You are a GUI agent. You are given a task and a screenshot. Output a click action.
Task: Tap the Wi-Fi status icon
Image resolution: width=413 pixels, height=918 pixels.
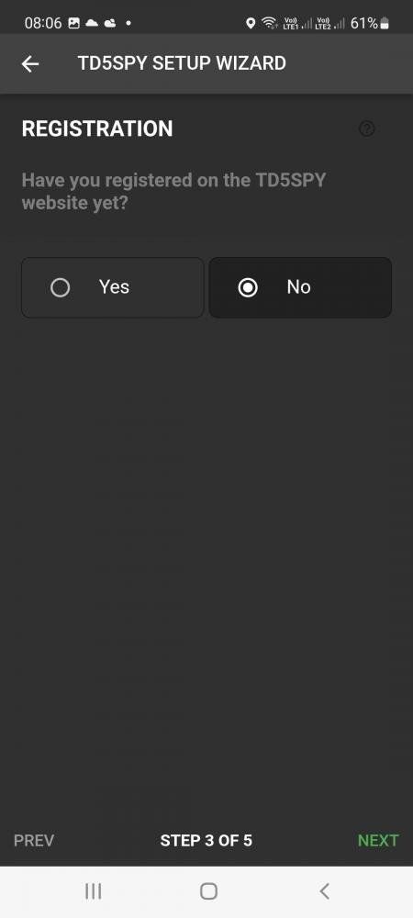[269, 24]
